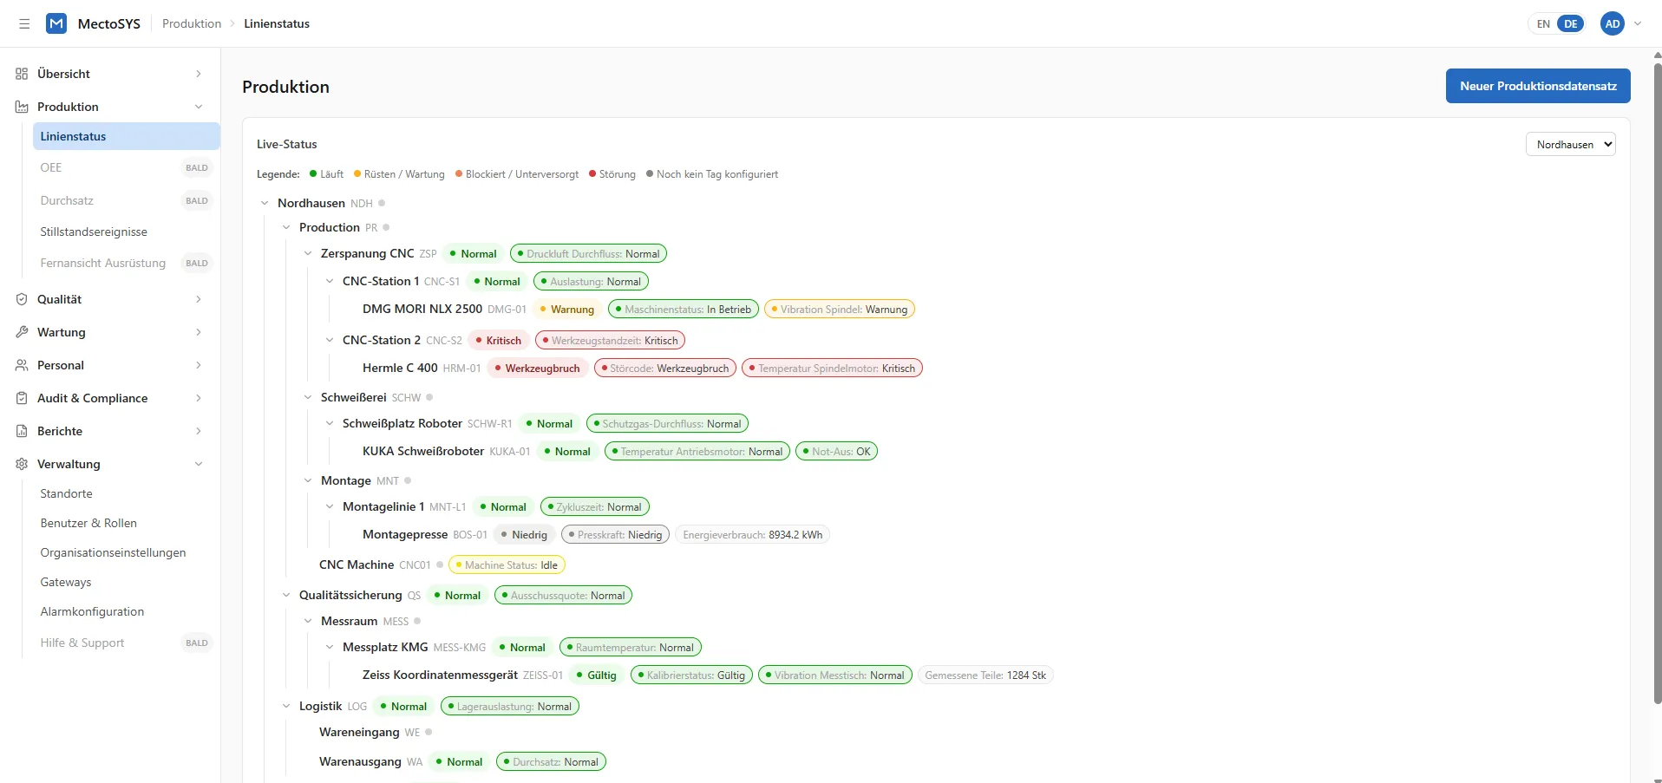This screenshot has height=783, width=1662.
Task: Click the Montagepresse machine row
Action: point(405,534)
